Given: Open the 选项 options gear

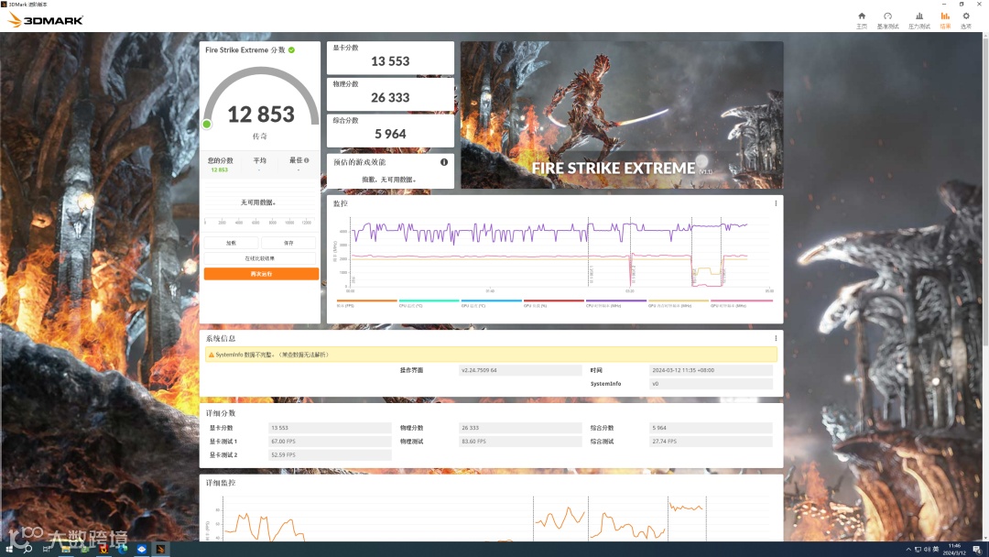Looking at the screenshot, I should click(x=966, y=20).
